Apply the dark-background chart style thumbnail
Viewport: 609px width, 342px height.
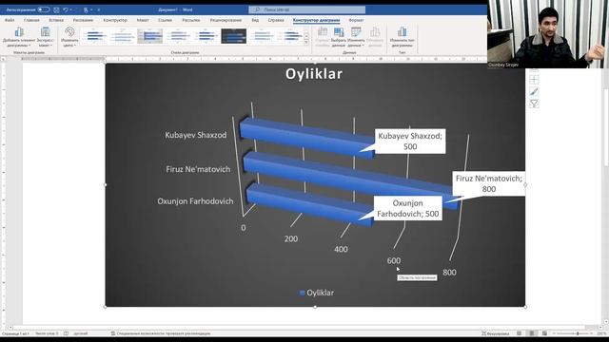pyautogui.click(x=234, y=36)
